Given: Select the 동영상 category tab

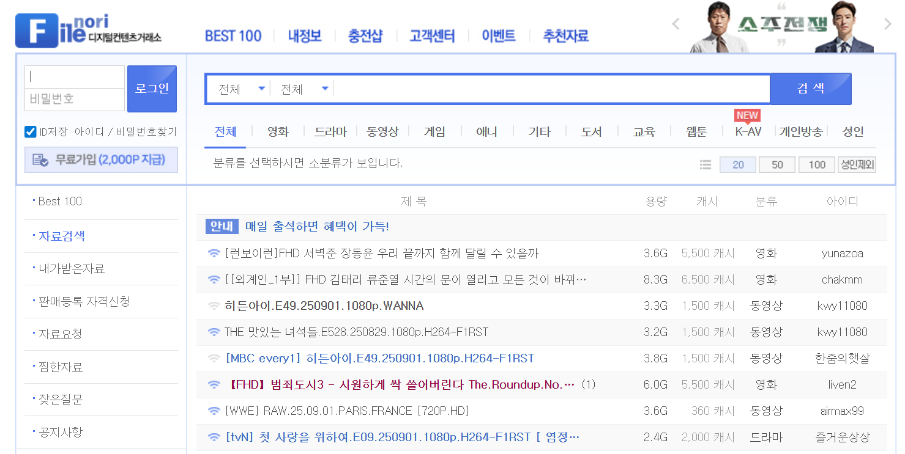Looking at the screenshot, I should (382, 132).
